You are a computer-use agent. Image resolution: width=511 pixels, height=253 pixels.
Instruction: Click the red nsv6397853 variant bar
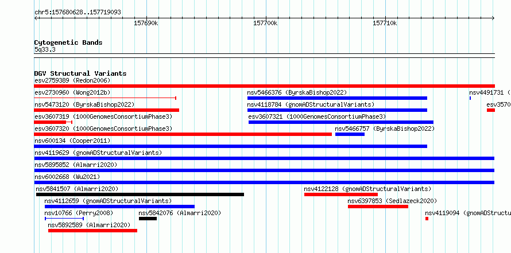click(x=378, y=207)
